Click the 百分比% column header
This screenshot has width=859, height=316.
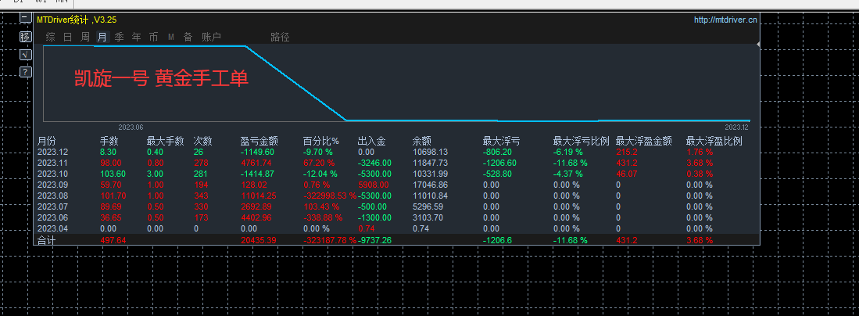pos(321,142)
